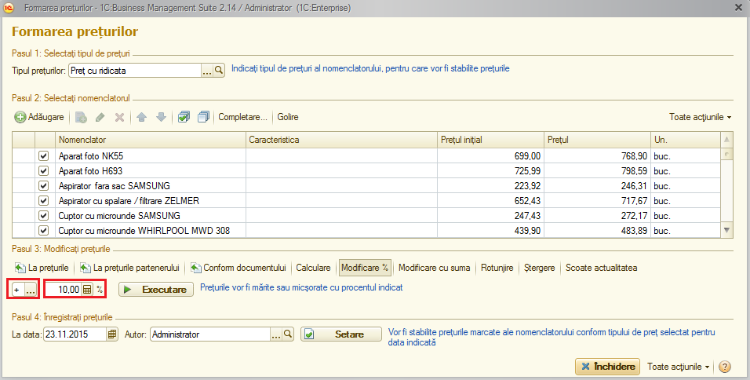Uncheck Aspirator fara sac SAMSUNG checkbox

pos(43,186)
